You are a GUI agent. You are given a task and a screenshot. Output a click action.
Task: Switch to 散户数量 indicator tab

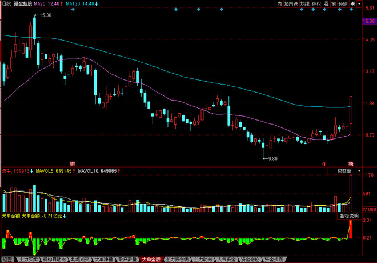(127, 260)
